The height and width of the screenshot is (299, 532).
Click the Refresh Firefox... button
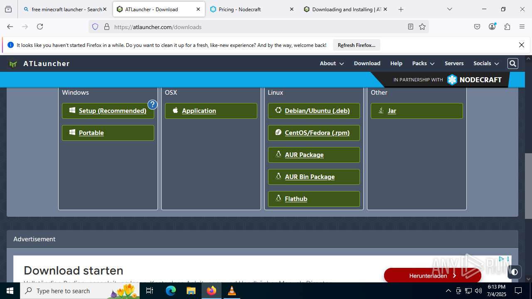357,45
